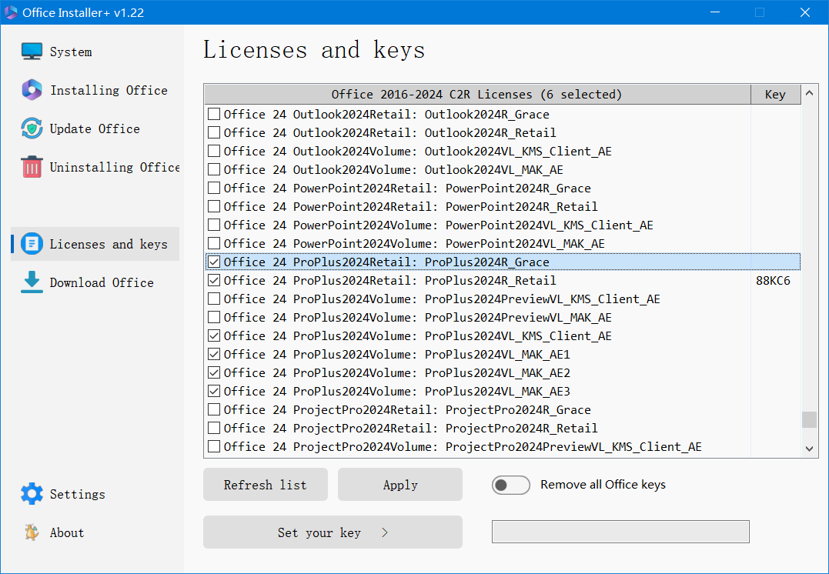The image size is (829, 574).
Task: Check Outlook2024R_Retail license checkbox
Action: (214, 132)
